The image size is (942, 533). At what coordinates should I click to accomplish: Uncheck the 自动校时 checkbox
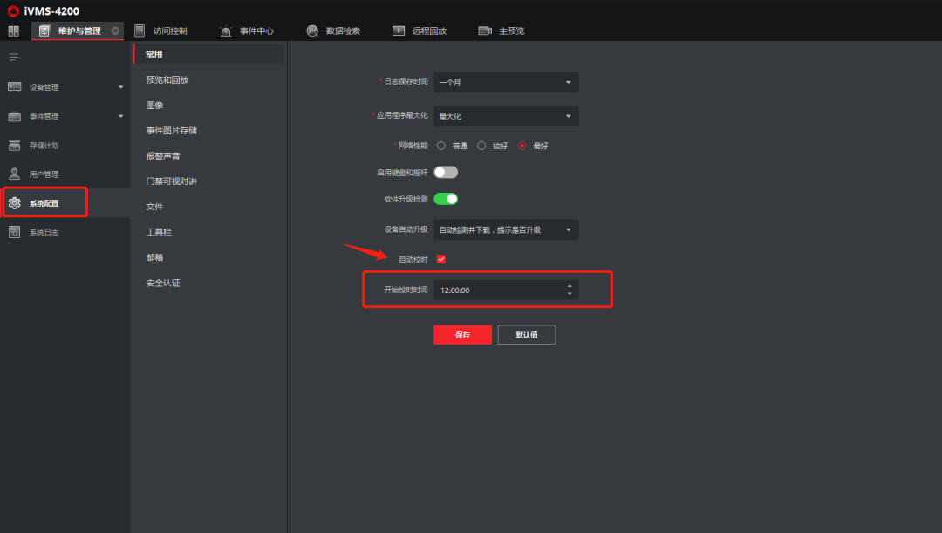(441, 259)
